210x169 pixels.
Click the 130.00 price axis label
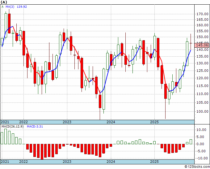[202, 63]
